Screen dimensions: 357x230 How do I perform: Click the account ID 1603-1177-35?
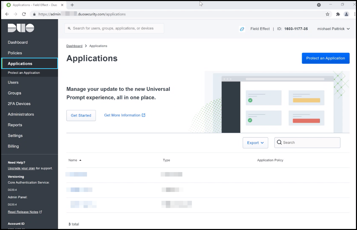pos(296,29)
